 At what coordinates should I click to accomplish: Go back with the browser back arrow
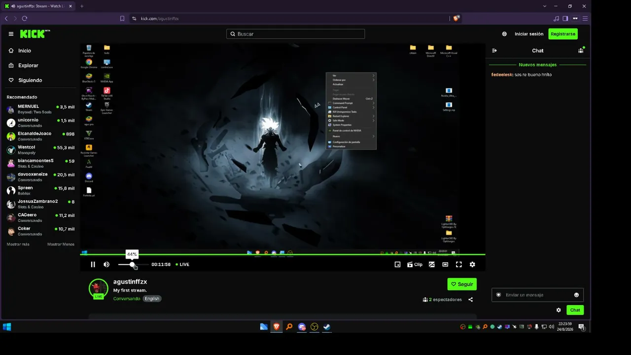pos(6,18)
